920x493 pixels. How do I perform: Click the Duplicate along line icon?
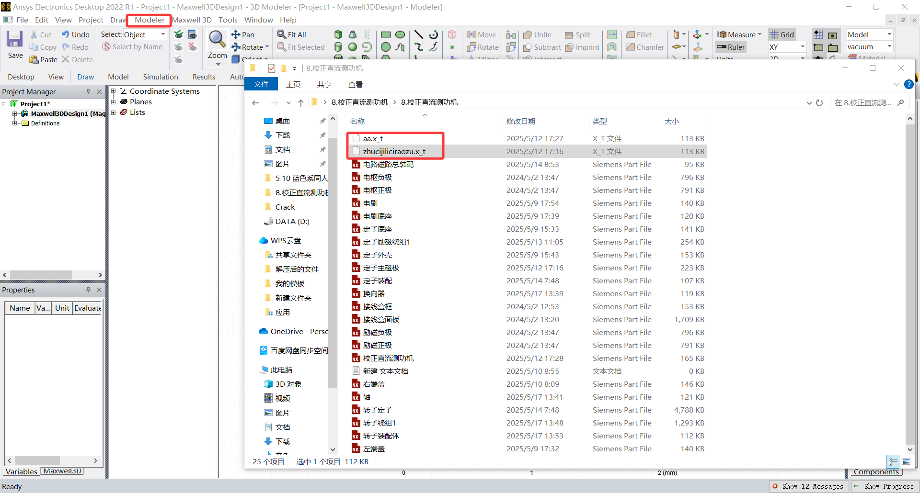[x=511, y=34]
